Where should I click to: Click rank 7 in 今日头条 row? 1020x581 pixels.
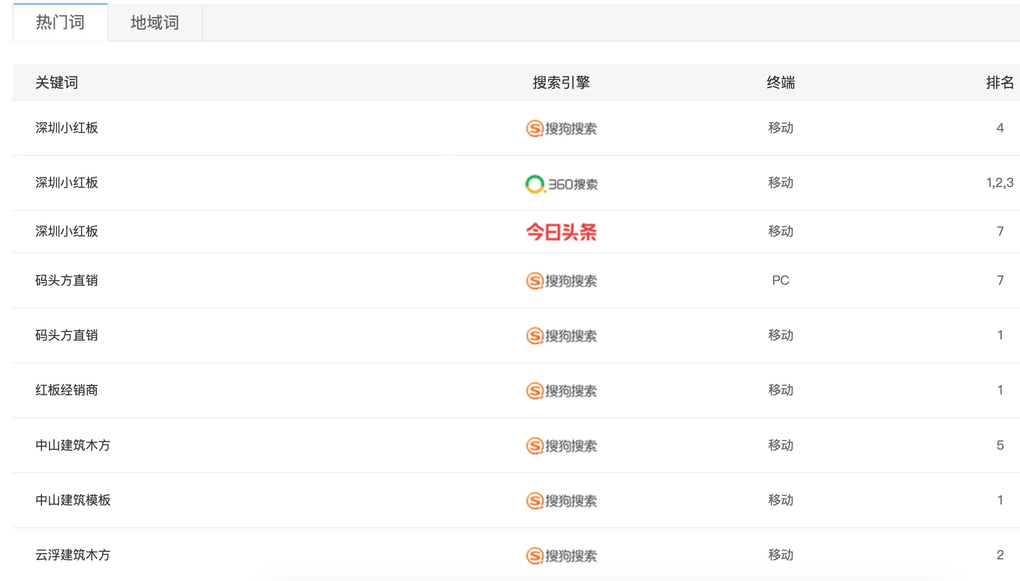coord(1000,231)
